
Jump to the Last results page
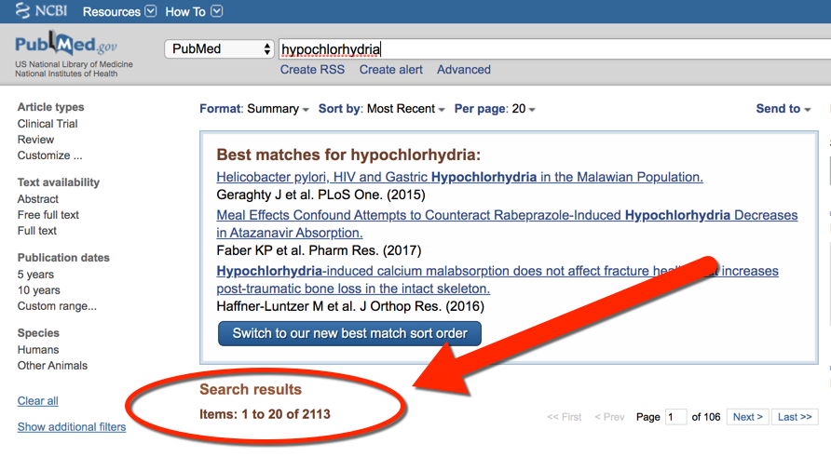[x=795, y=417]
